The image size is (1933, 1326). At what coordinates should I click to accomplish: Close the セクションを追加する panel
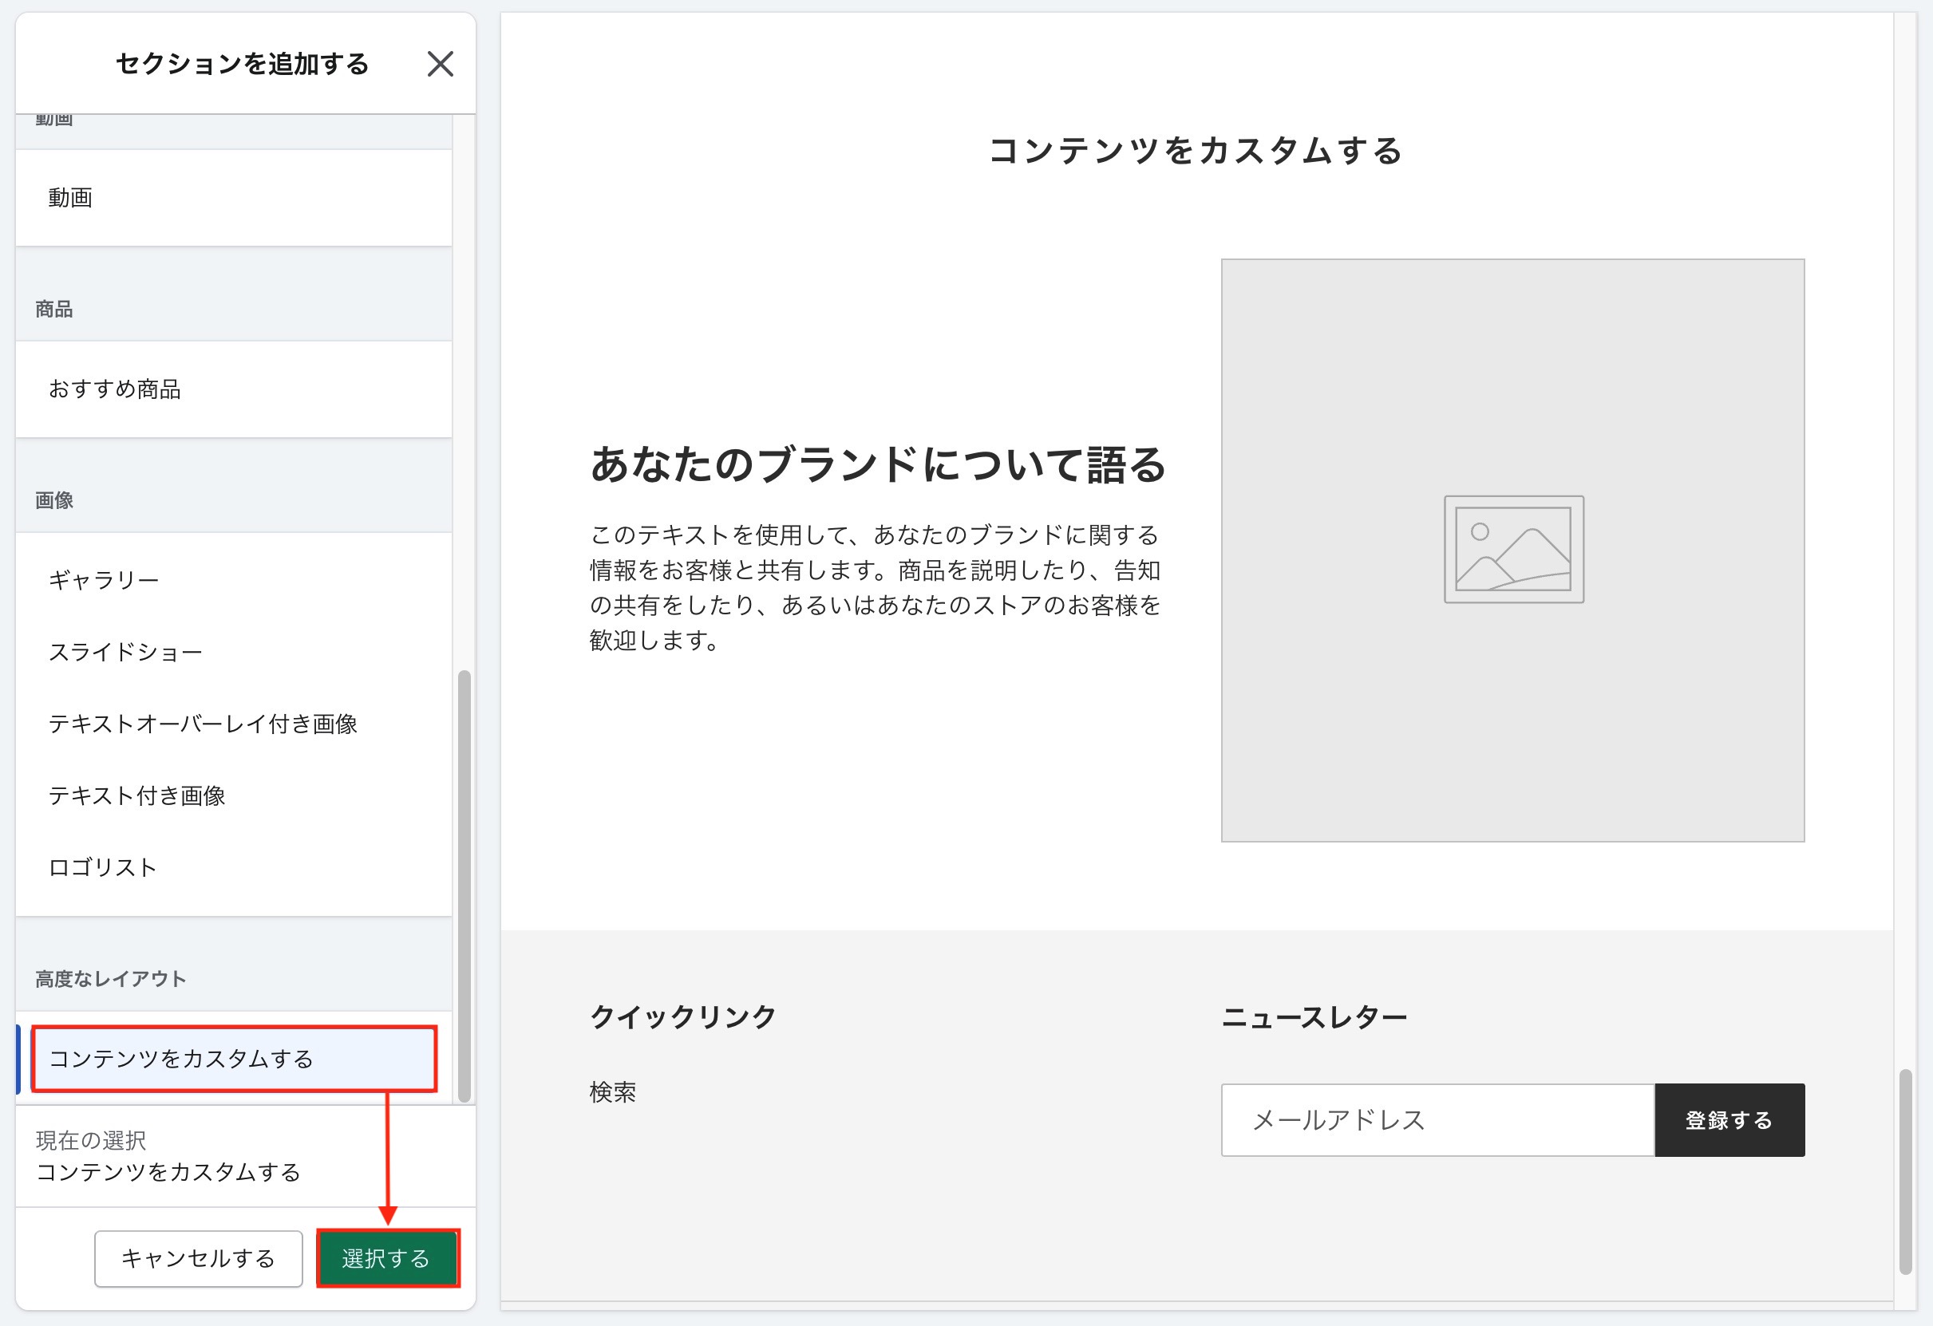pos(440,64)
